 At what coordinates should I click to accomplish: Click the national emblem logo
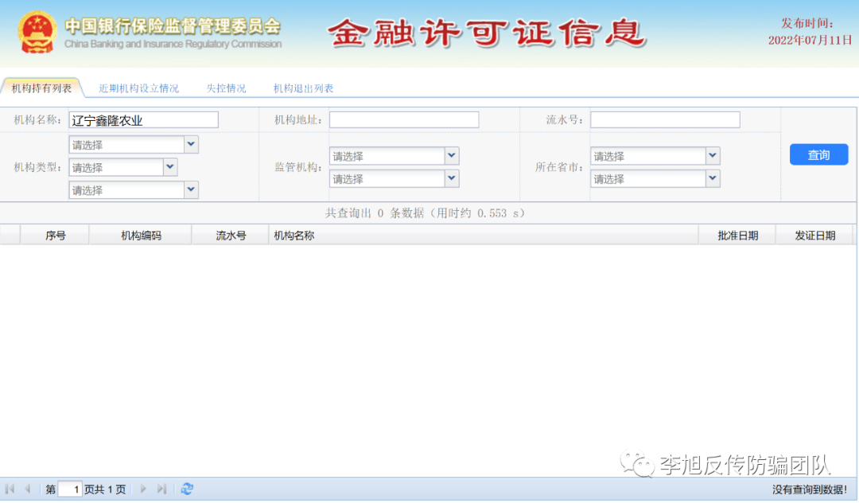[x=37, y=32]
